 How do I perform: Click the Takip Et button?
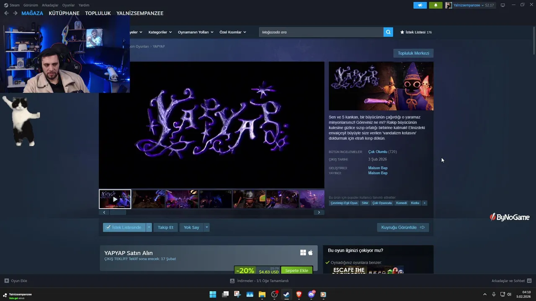(165, 227)
